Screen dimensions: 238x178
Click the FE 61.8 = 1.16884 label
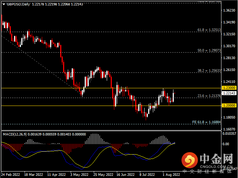click(x=206, y=122)
